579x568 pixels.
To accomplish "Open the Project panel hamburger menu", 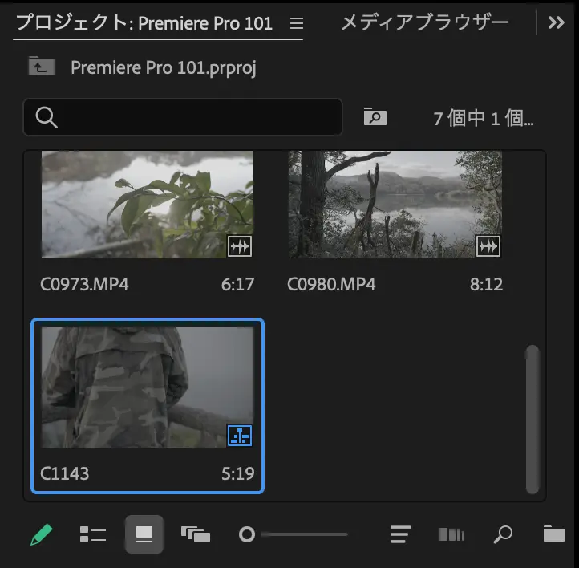I will [297, 23].
